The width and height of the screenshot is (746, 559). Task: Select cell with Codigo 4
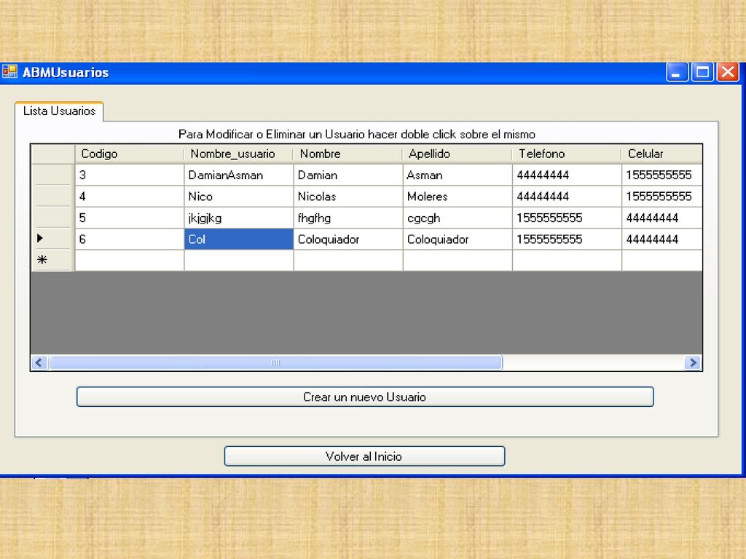(130, 197)
